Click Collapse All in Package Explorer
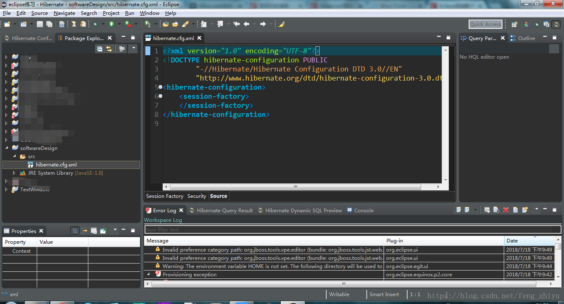 (x=100, y=49)
